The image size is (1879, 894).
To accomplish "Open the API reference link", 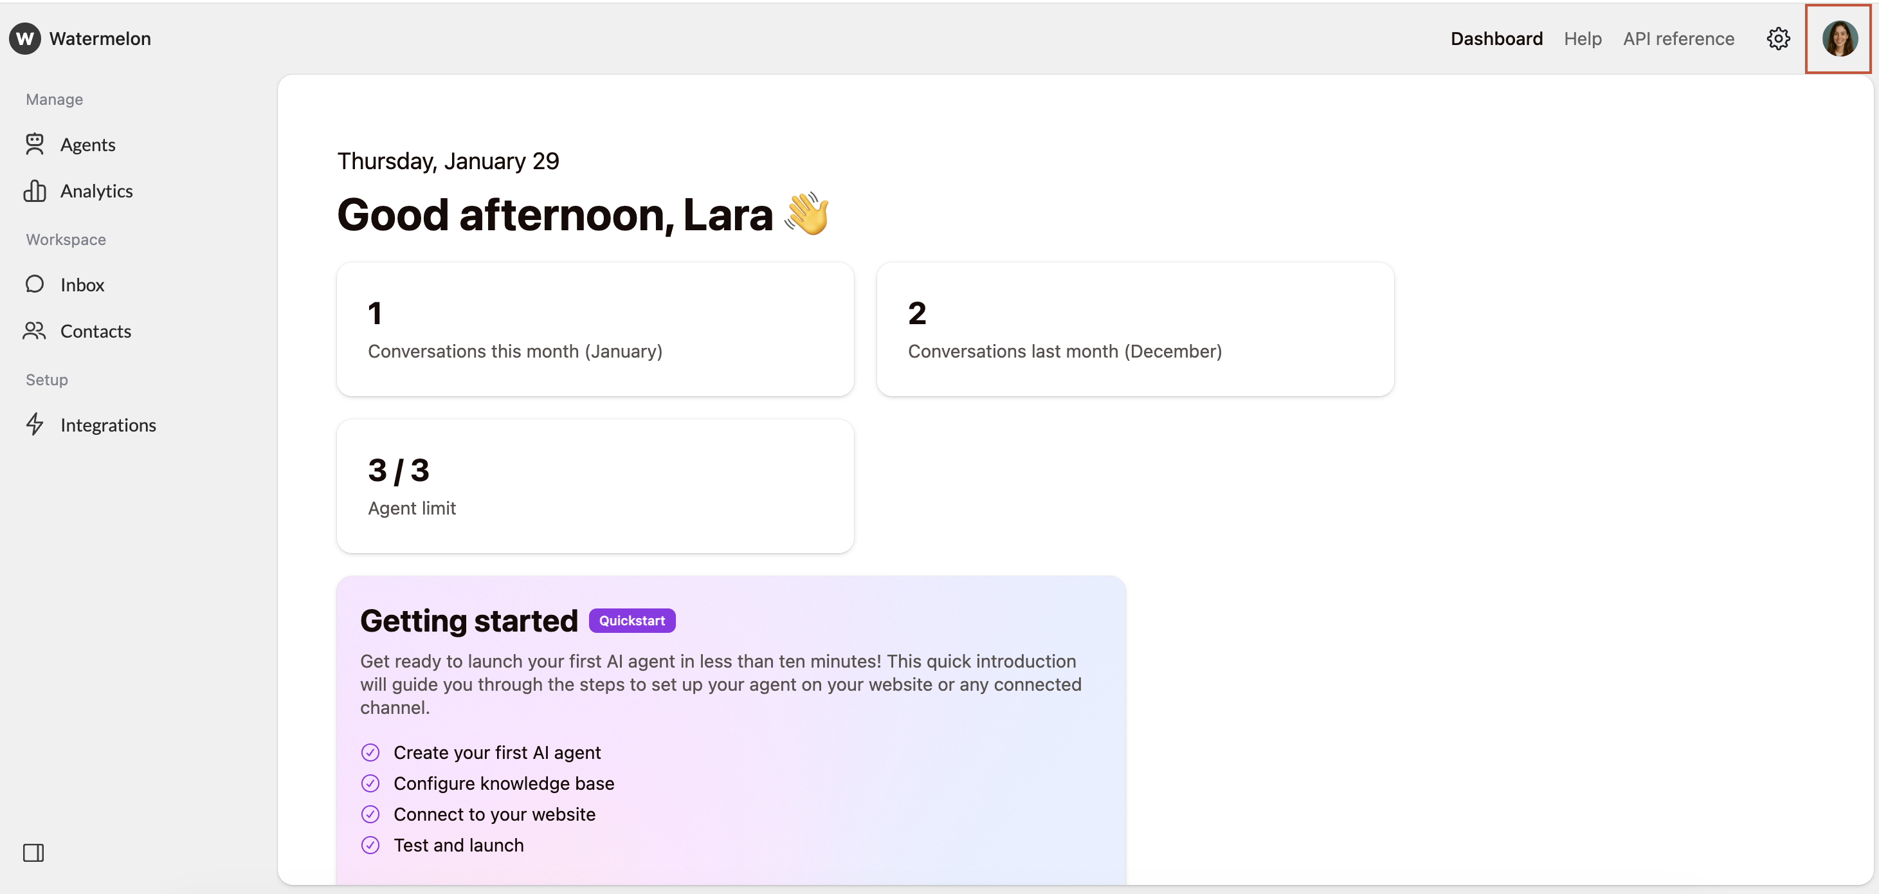I will (x=1678, y=38).
